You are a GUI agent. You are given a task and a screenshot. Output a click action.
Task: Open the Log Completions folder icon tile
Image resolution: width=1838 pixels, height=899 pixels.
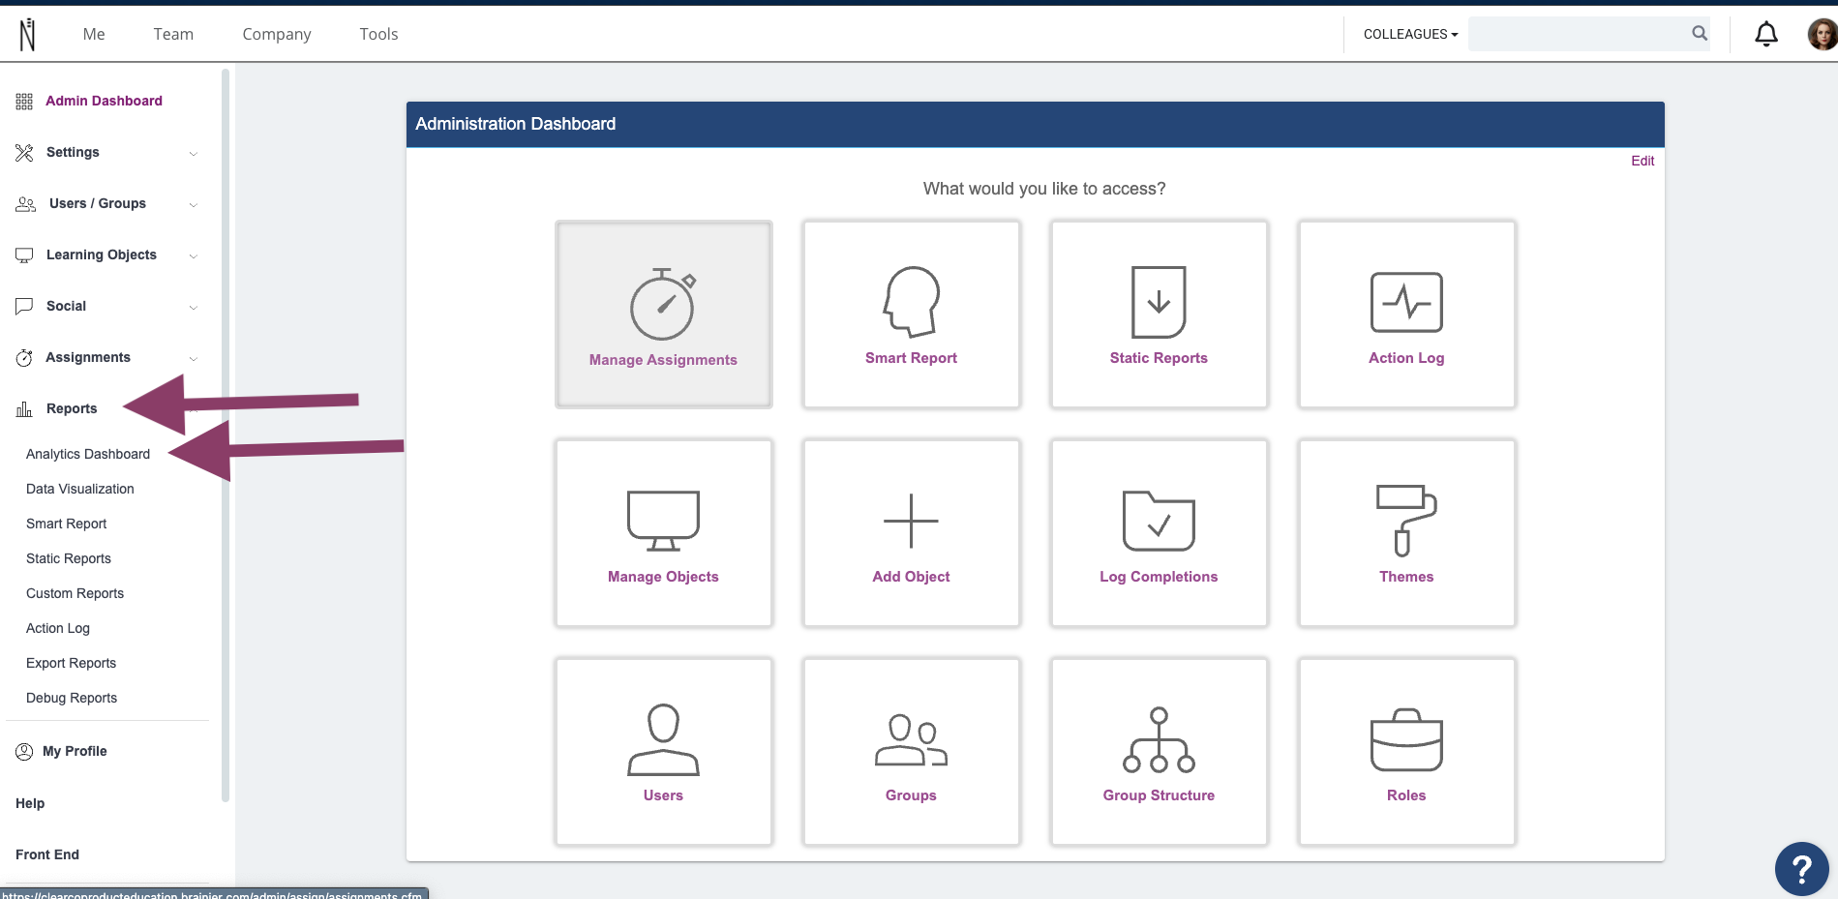click(x=1159, y=533)
